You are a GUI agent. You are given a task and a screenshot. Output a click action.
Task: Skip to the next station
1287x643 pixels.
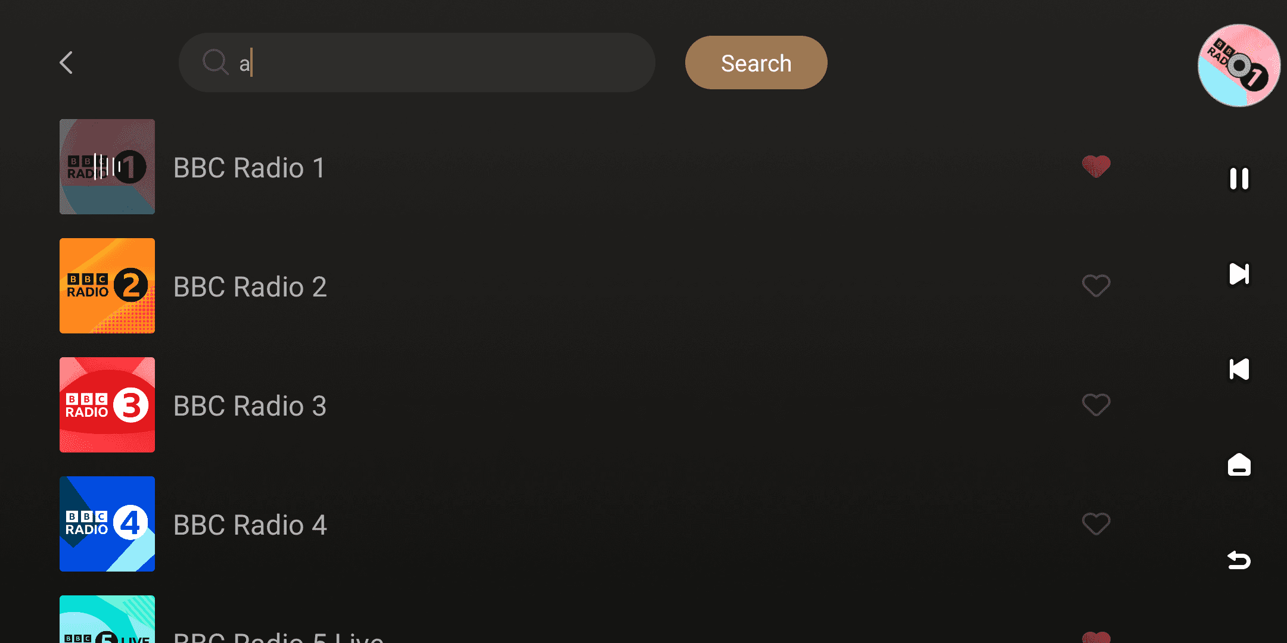coord(1239,274)
